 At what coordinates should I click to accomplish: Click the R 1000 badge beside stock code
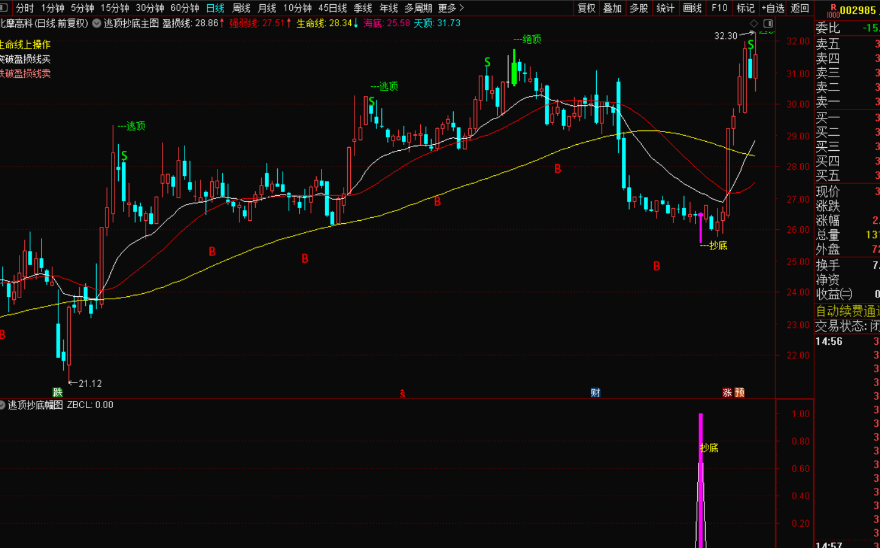(x=832, y=10)
